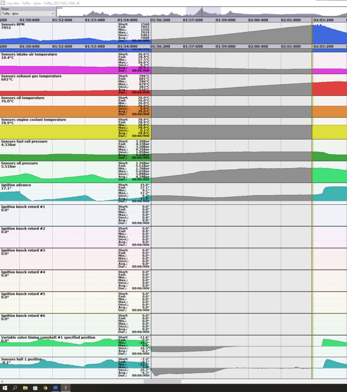Click the intake air temperature Start value 26.6°C

pos(144,54)
